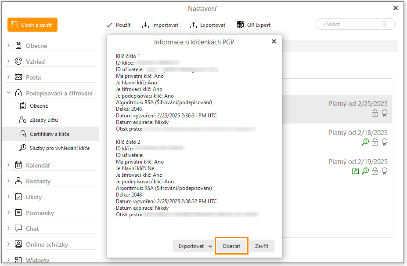Click Importovat in the toolbar
The width and height of the screenshot is (407, 266).
pos(160,25)
